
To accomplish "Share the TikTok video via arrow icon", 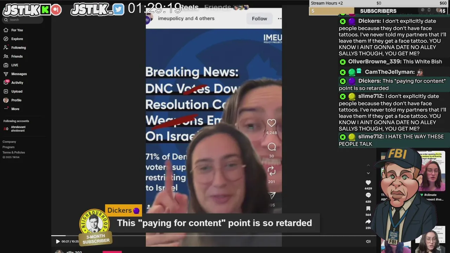I will pos(368,221).
